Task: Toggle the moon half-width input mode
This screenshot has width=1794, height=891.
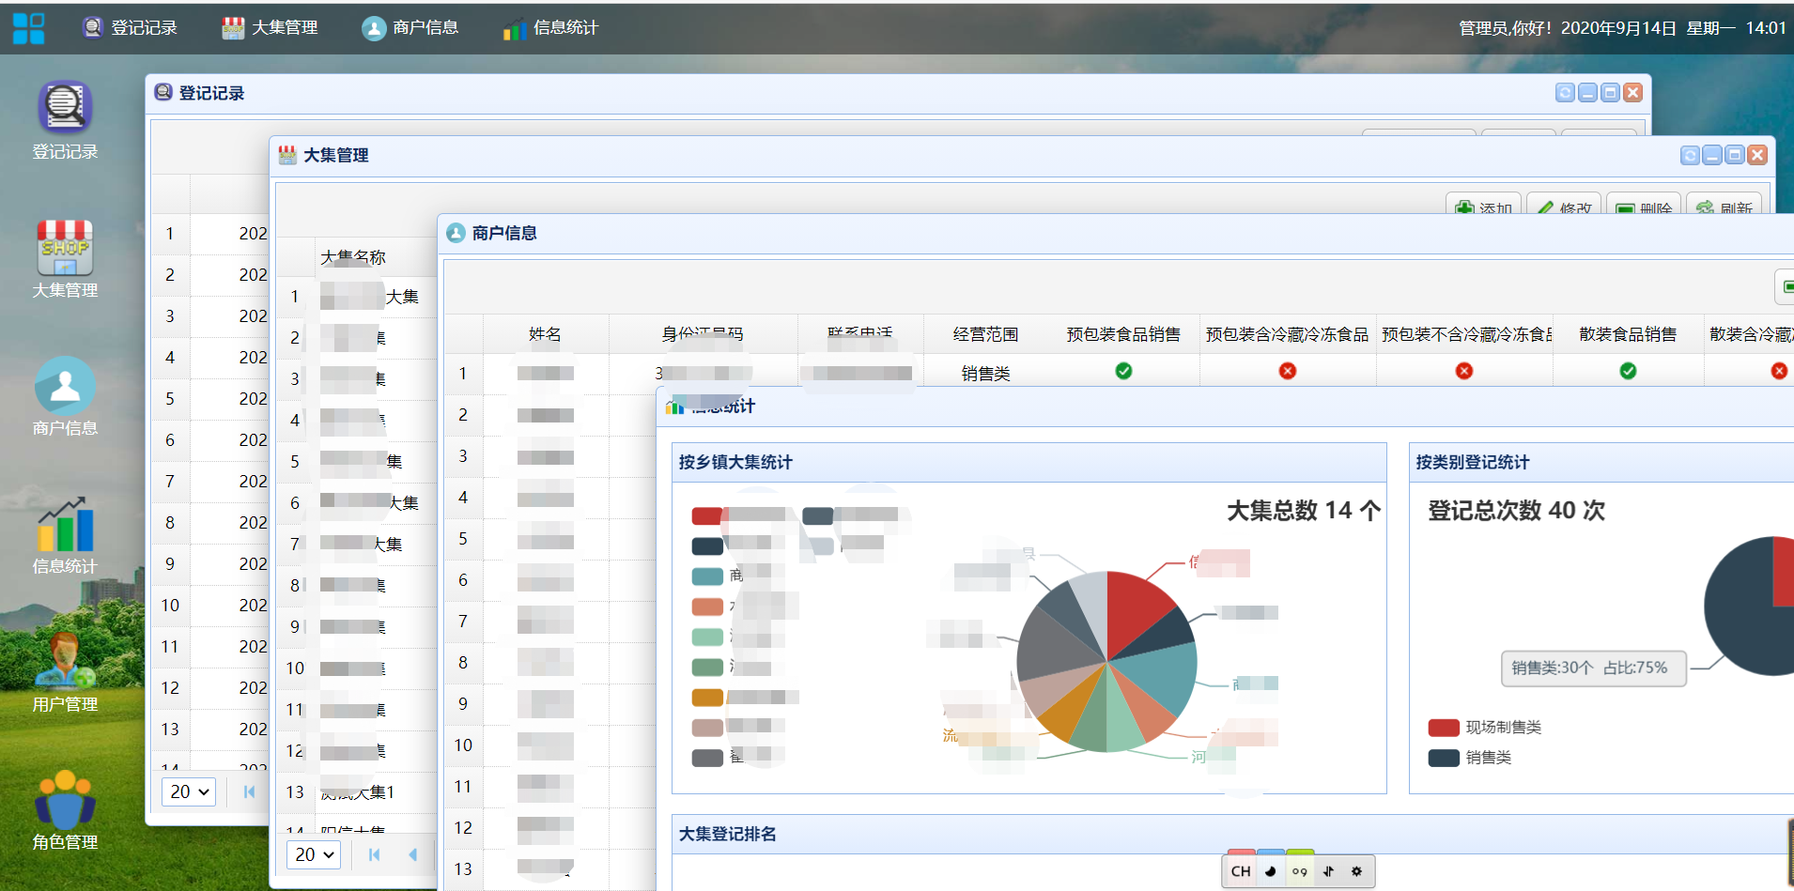Action: tap(1270, 871)
